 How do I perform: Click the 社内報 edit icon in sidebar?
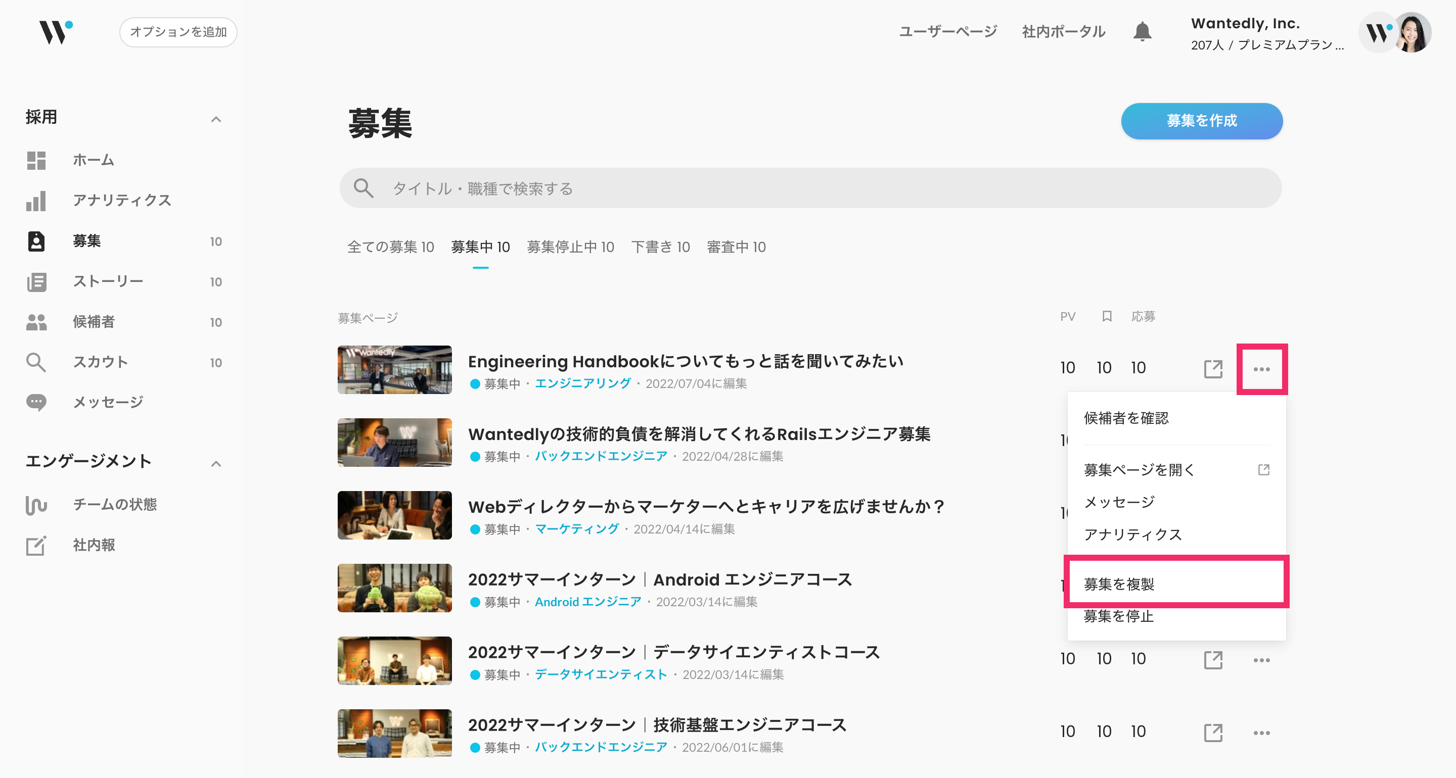pyautogui.click(x=36, y=545)
